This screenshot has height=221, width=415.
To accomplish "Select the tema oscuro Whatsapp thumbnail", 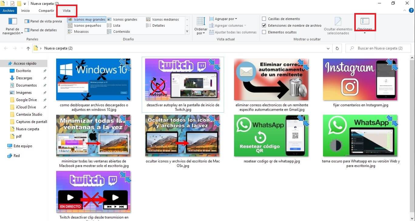I will 360,136.
